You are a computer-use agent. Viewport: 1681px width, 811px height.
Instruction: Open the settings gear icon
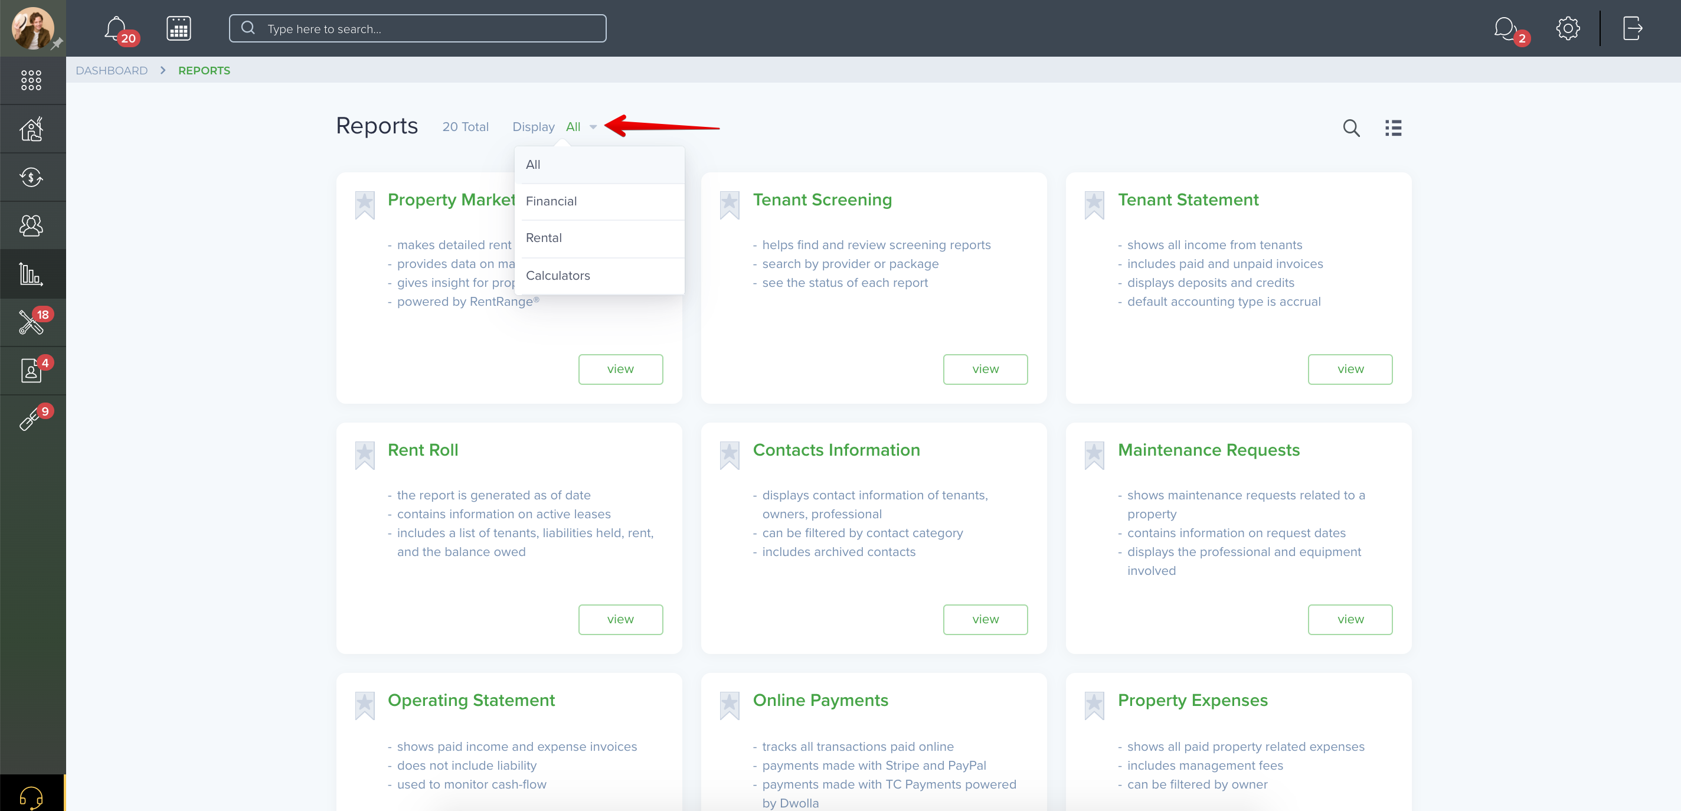1568,29
